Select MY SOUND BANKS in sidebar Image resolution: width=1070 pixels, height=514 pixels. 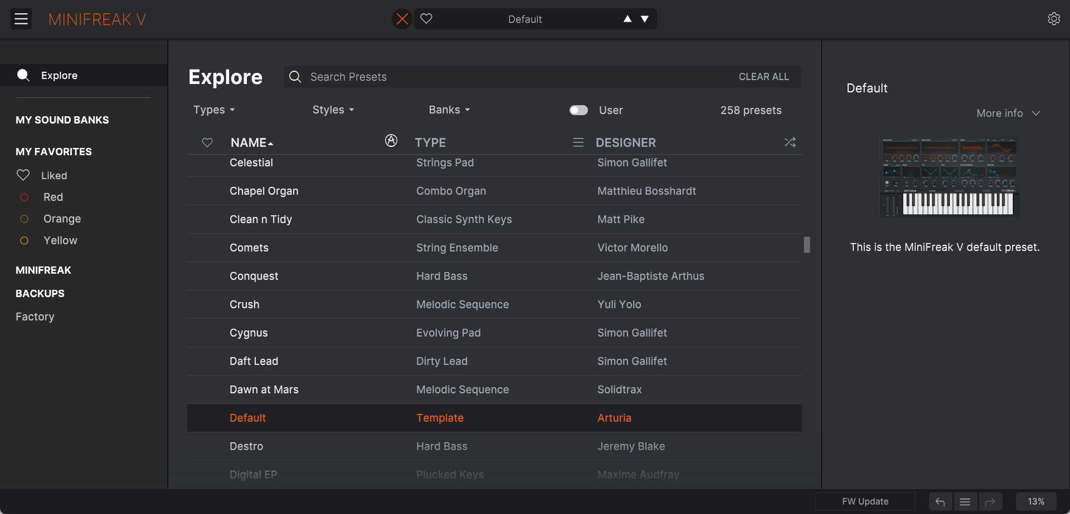click(62, 120)
